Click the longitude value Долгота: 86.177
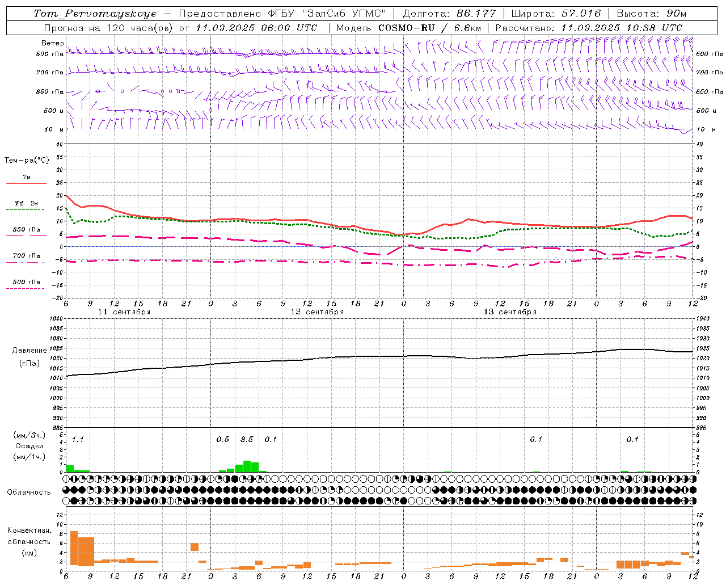The width and height of the screenshot is (726, 581). pos(449,14)
